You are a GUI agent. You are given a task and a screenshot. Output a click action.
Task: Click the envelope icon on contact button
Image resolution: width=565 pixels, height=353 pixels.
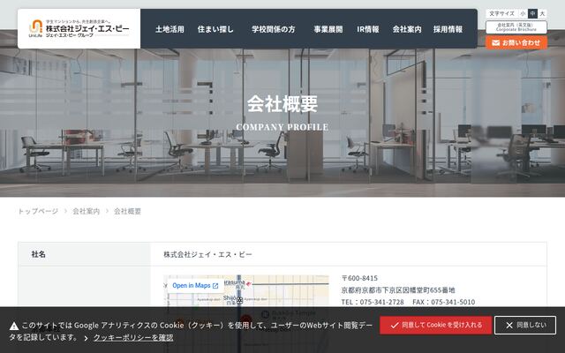(x=496, y=43)
